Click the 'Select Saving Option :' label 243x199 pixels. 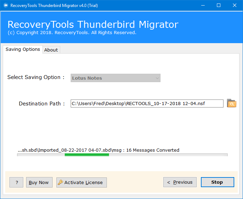click(x=36, y=77)
